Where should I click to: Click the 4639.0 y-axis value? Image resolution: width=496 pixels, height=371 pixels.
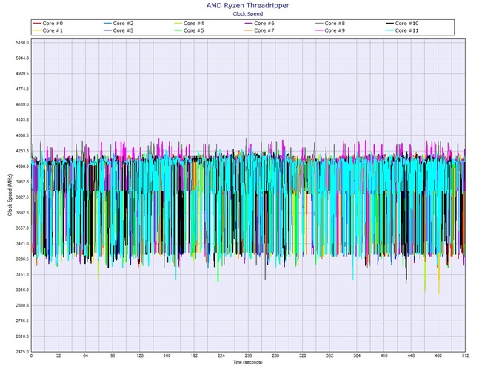click(x=22, y=104)
